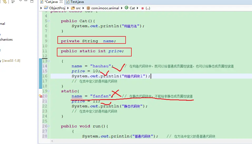Screen dimensions: 252x144
Task: Click the println statement on line 28
Action: [x=120, y=136]
